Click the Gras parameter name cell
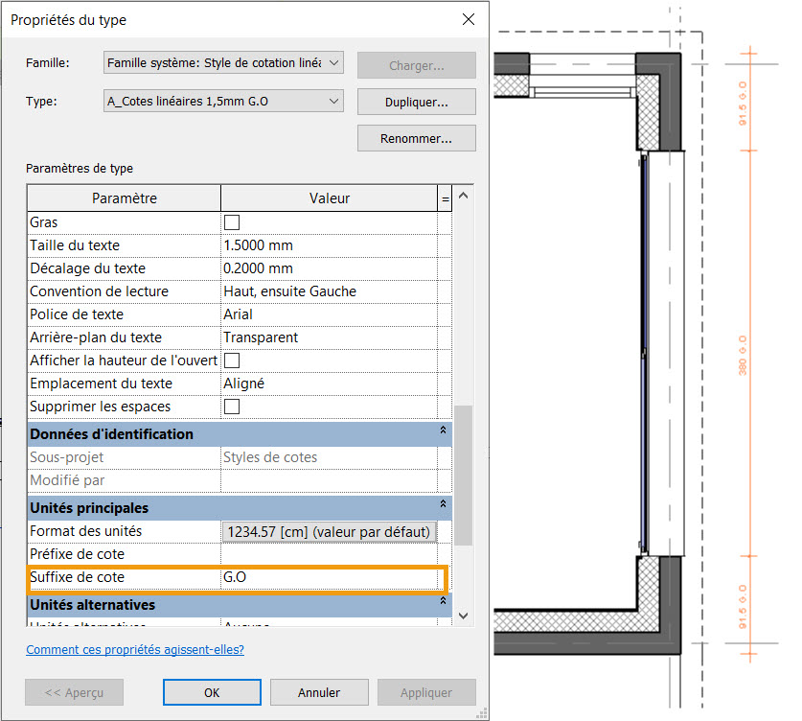Screen dimensions: 802x721 [x=125, y=222]
